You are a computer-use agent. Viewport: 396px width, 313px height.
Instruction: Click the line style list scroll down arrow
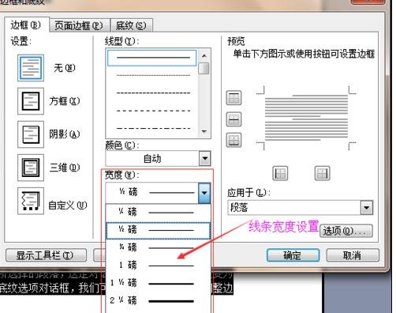click(x=204, y=131)
